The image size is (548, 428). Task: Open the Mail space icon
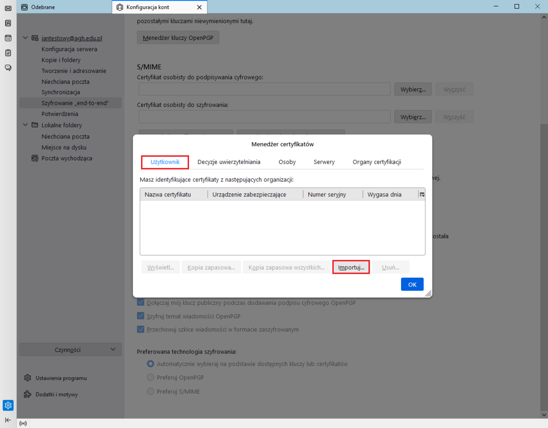[8, 8]
